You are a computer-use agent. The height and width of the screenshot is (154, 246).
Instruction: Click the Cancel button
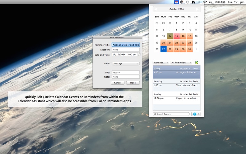(x=117, y=83)
